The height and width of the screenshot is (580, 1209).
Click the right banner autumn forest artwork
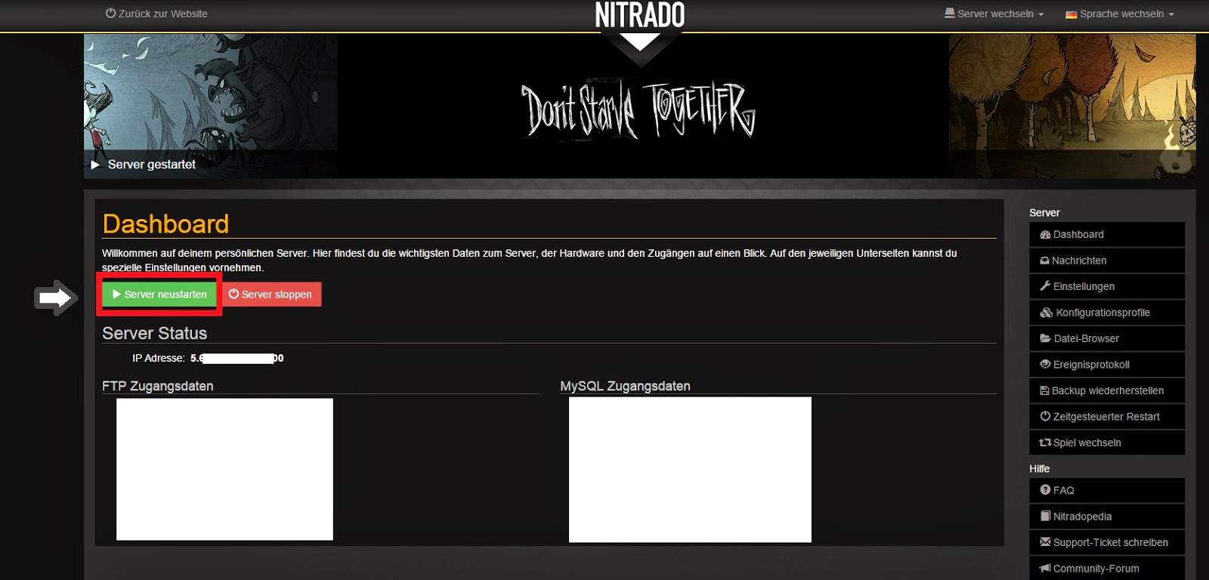[x=1072, y=106]
